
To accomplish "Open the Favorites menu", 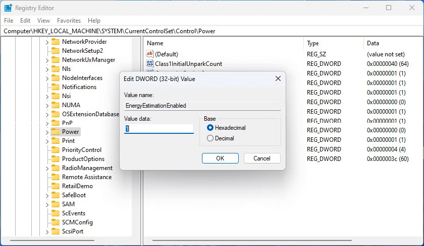I will pos(69,21).
